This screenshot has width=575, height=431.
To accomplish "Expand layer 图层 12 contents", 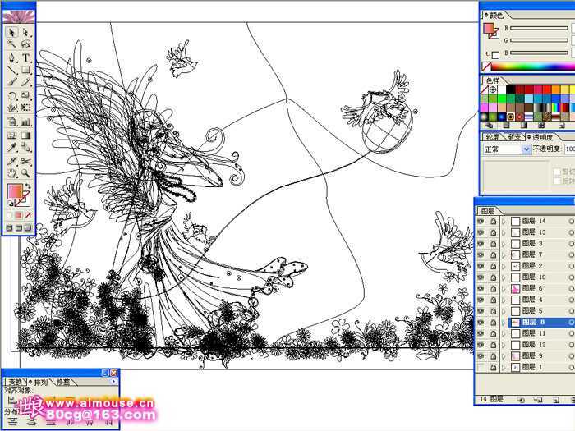I will (x=504, y=345).
